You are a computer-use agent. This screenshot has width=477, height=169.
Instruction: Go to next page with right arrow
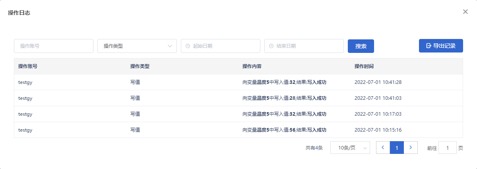[411, 148]
